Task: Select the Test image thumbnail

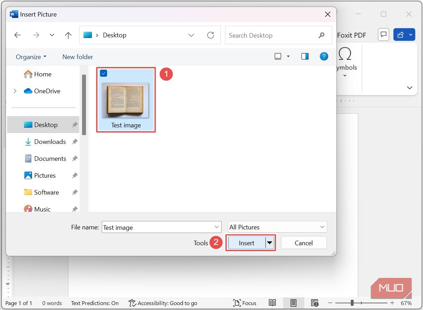Action: [125, 100]
